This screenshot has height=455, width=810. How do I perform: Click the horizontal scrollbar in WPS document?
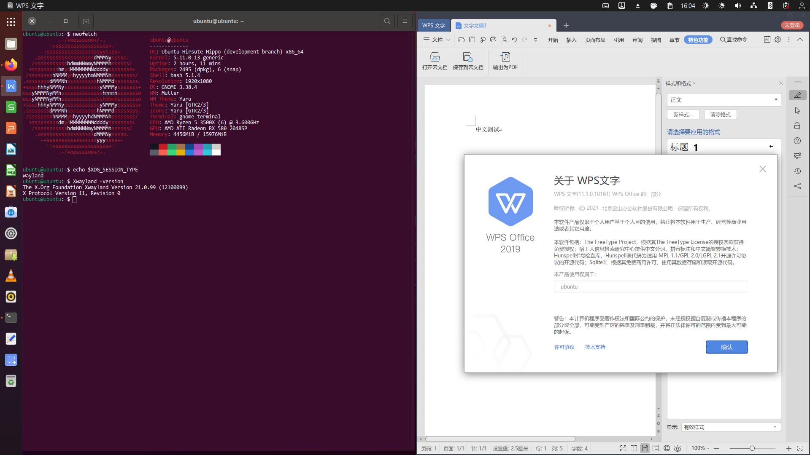[500, 439]
